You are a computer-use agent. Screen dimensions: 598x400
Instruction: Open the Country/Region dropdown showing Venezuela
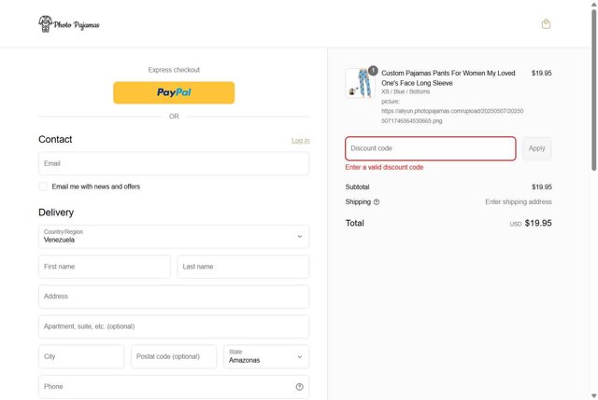[x=174, y=236]
